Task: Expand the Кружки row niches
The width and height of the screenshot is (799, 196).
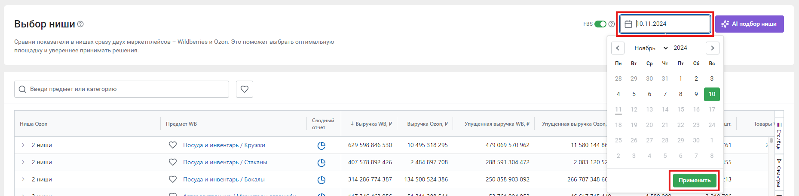Action: [x=23, y=145]
